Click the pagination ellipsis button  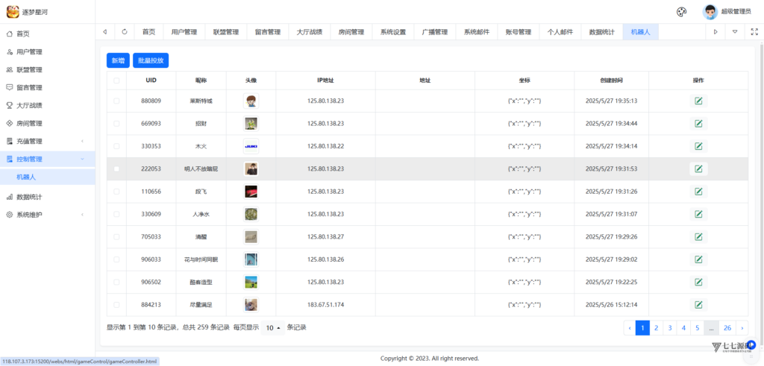coord(711,328)
